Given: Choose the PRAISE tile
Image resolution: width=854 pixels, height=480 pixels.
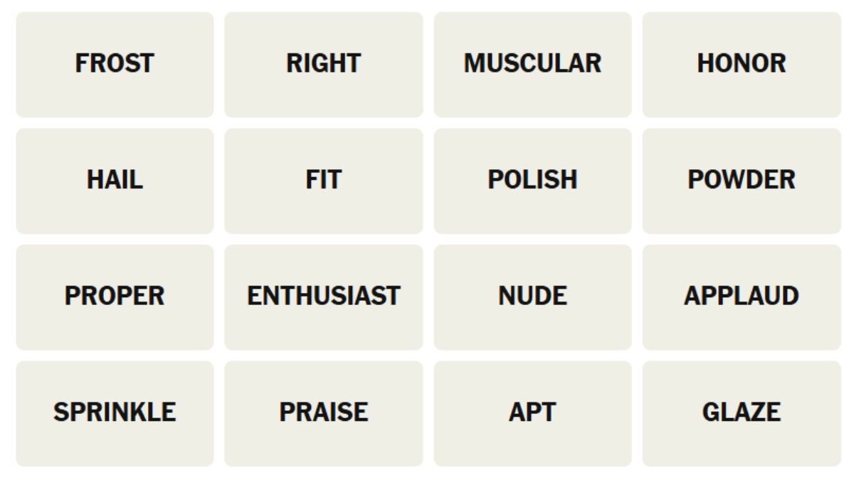Looking at the screenshot, I should point(323,413).
